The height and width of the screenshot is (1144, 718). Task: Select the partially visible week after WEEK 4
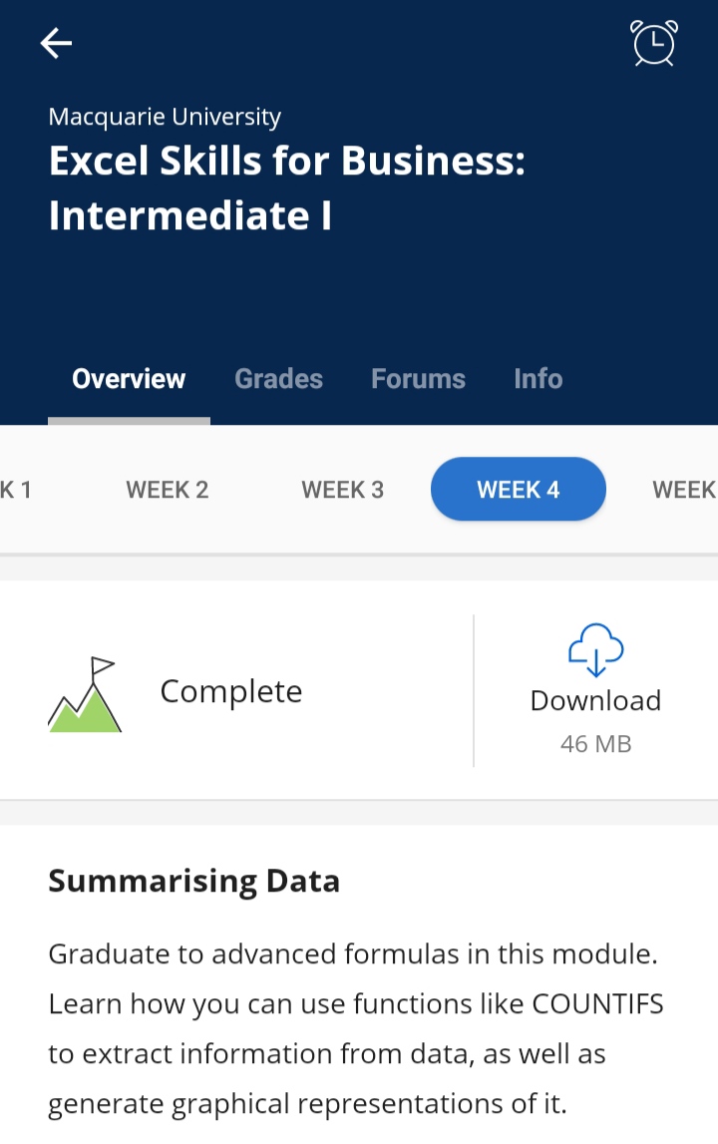(x=684, y=490)
